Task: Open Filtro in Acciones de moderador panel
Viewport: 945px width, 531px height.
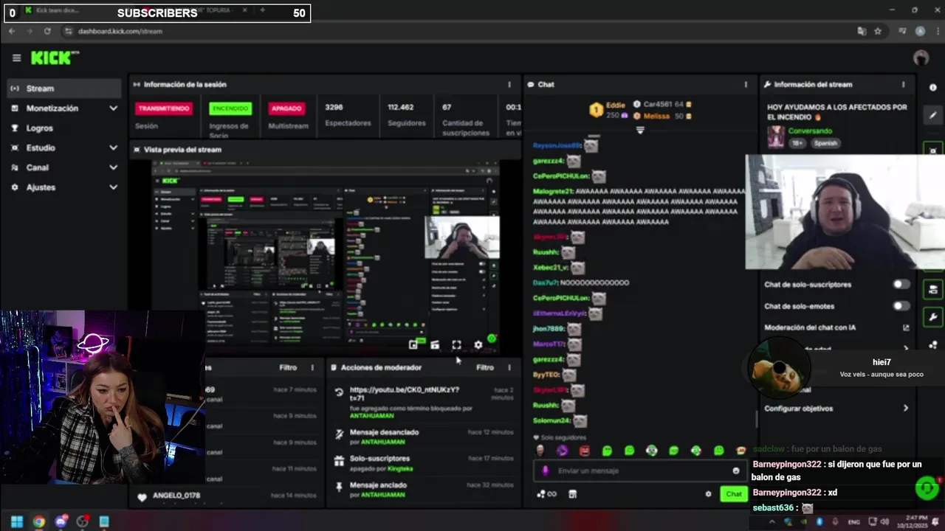Action: [485, 367]
